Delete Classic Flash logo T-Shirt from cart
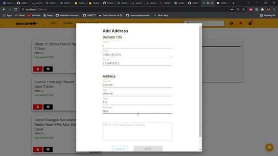The height and width of the screenshot is (156, 278). [38, 107]
